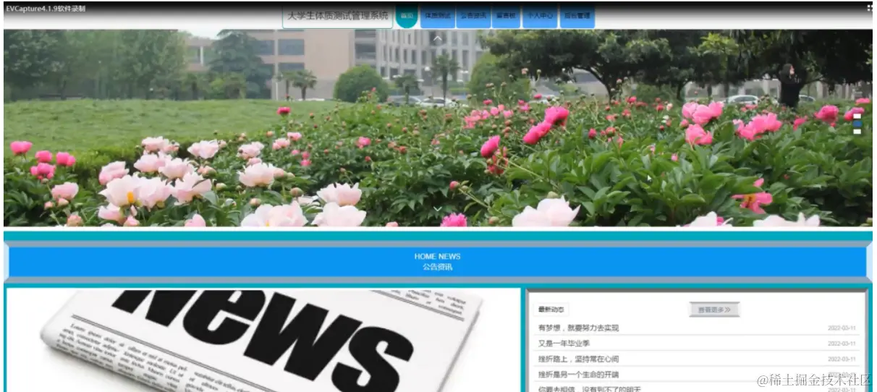Open the 首页 home tab
The image size is (877, 392).
407,16
